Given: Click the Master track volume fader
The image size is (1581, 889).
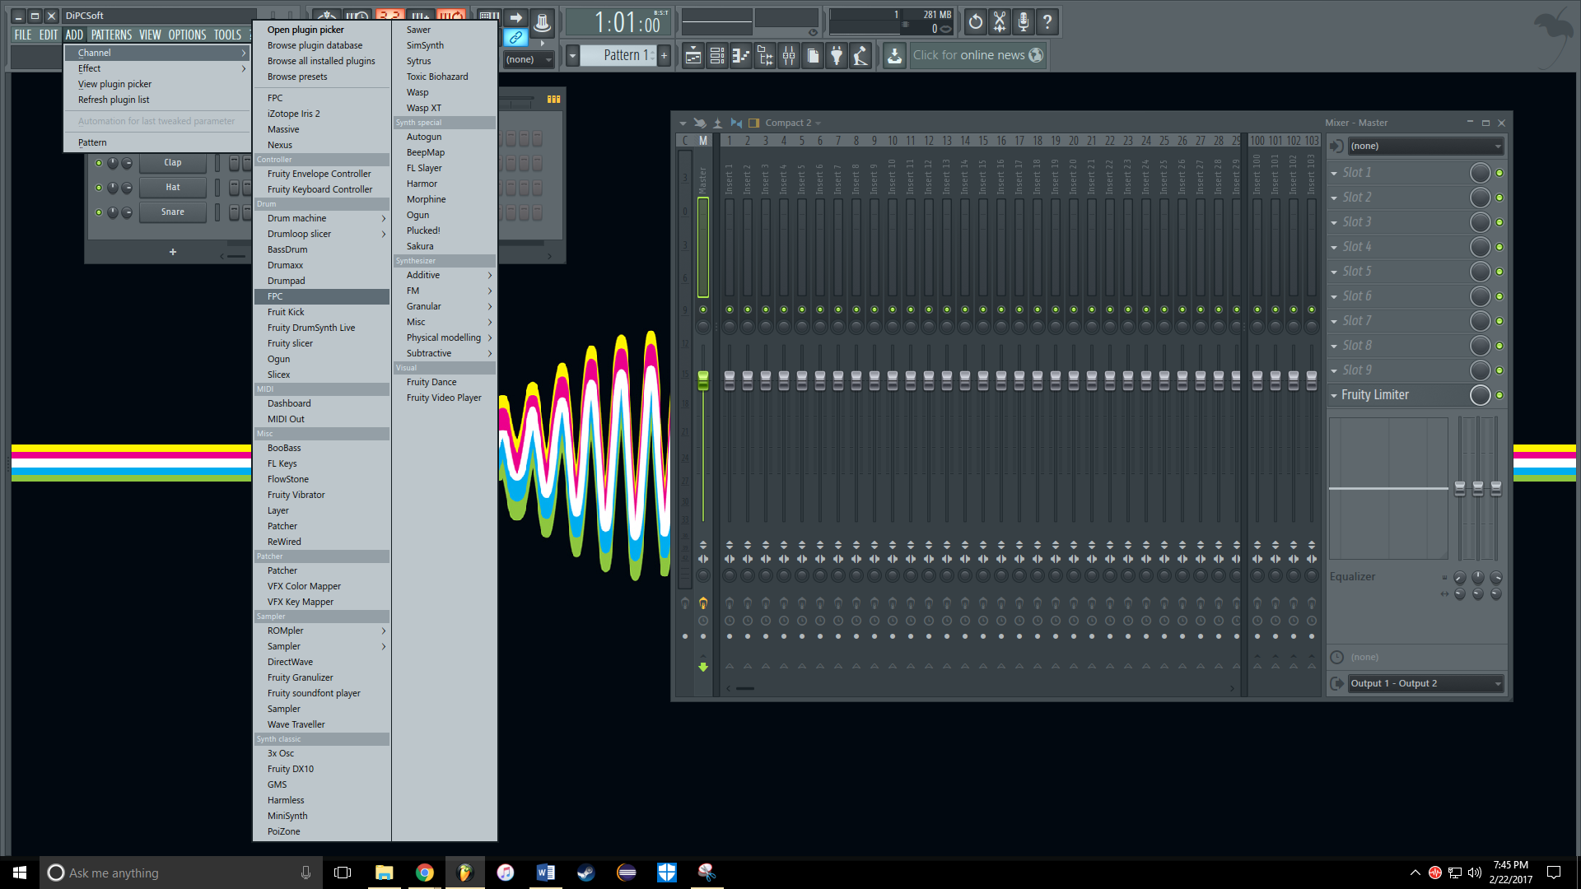Looking at the screenshot, I should click(702, 379).
